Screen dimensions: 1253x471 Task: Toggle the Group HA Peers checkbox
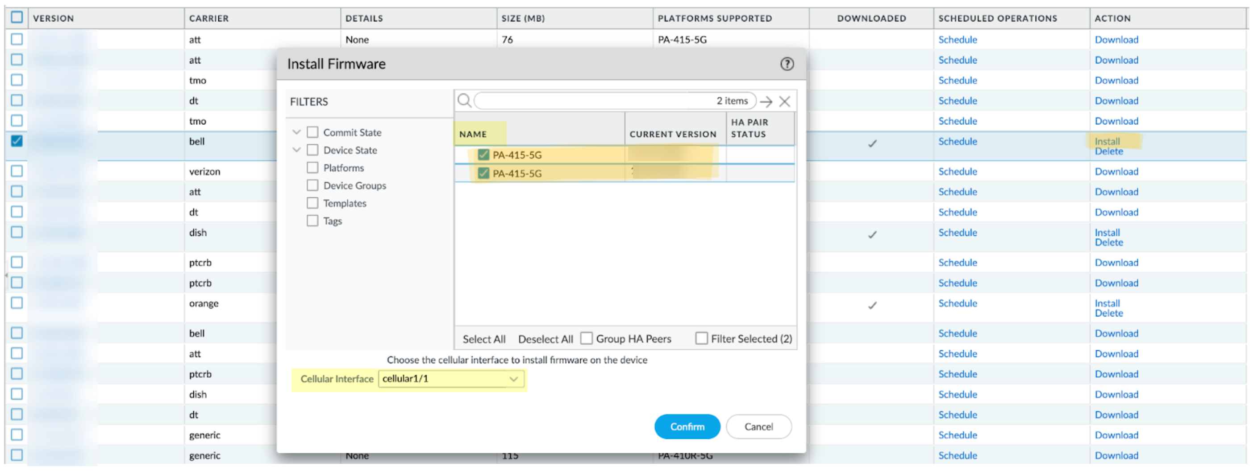coord(587,339)
